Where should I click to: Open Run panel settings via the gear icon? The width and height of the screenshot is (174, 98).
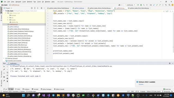(x=170, y=63)
